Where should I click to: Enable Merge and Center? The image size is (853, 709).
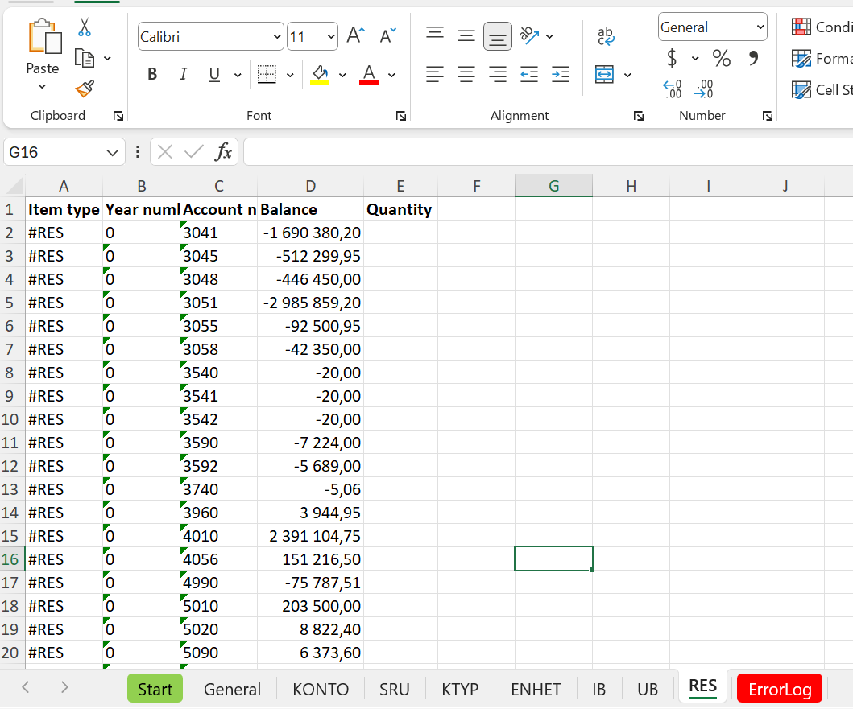click(606, 74)
